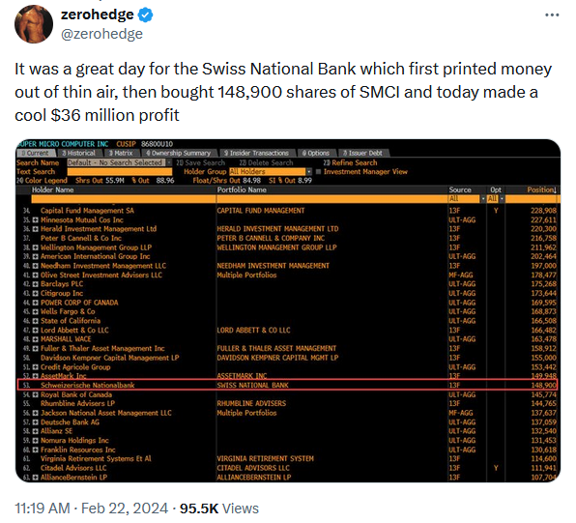Open the Opt All filter dropdown
Viewport: 576px width, 523px height.
pyautogui.click(x=496, y=199)
